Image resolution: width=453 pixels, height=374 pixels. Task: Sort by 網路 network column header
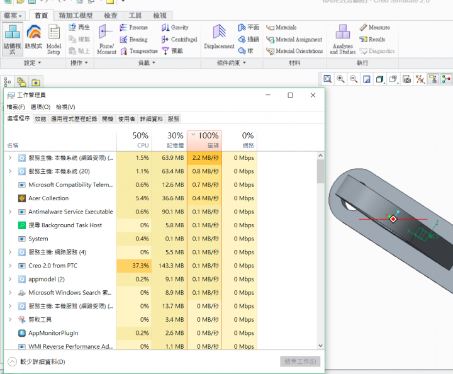pos(240,141)
